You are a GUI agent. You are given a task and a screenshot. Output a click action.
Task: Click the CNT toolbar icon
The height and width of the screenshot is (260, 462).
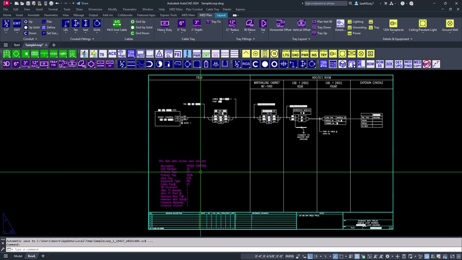(206, 54)
